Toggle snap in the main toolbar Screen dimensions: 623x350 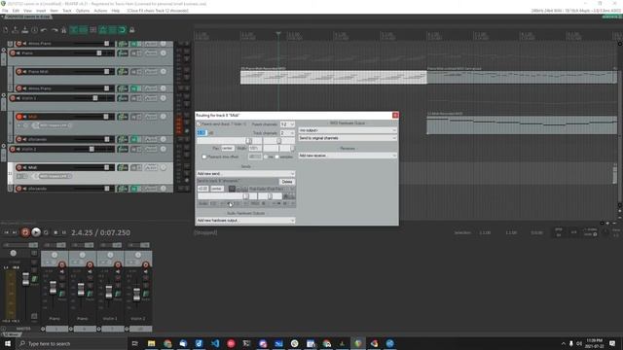click(122, 30)
